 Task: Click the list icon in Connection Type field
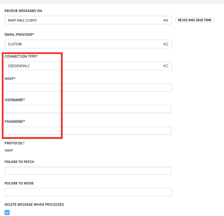[x=166, y=66]
